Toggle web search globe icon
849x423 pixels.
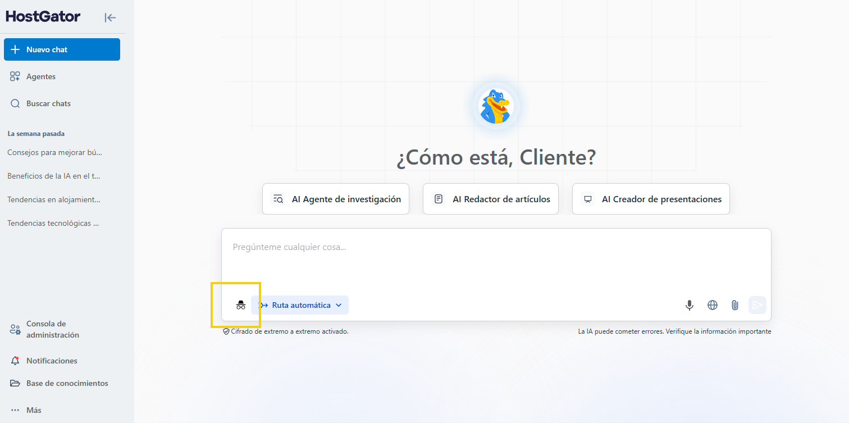tap(713, 305)
